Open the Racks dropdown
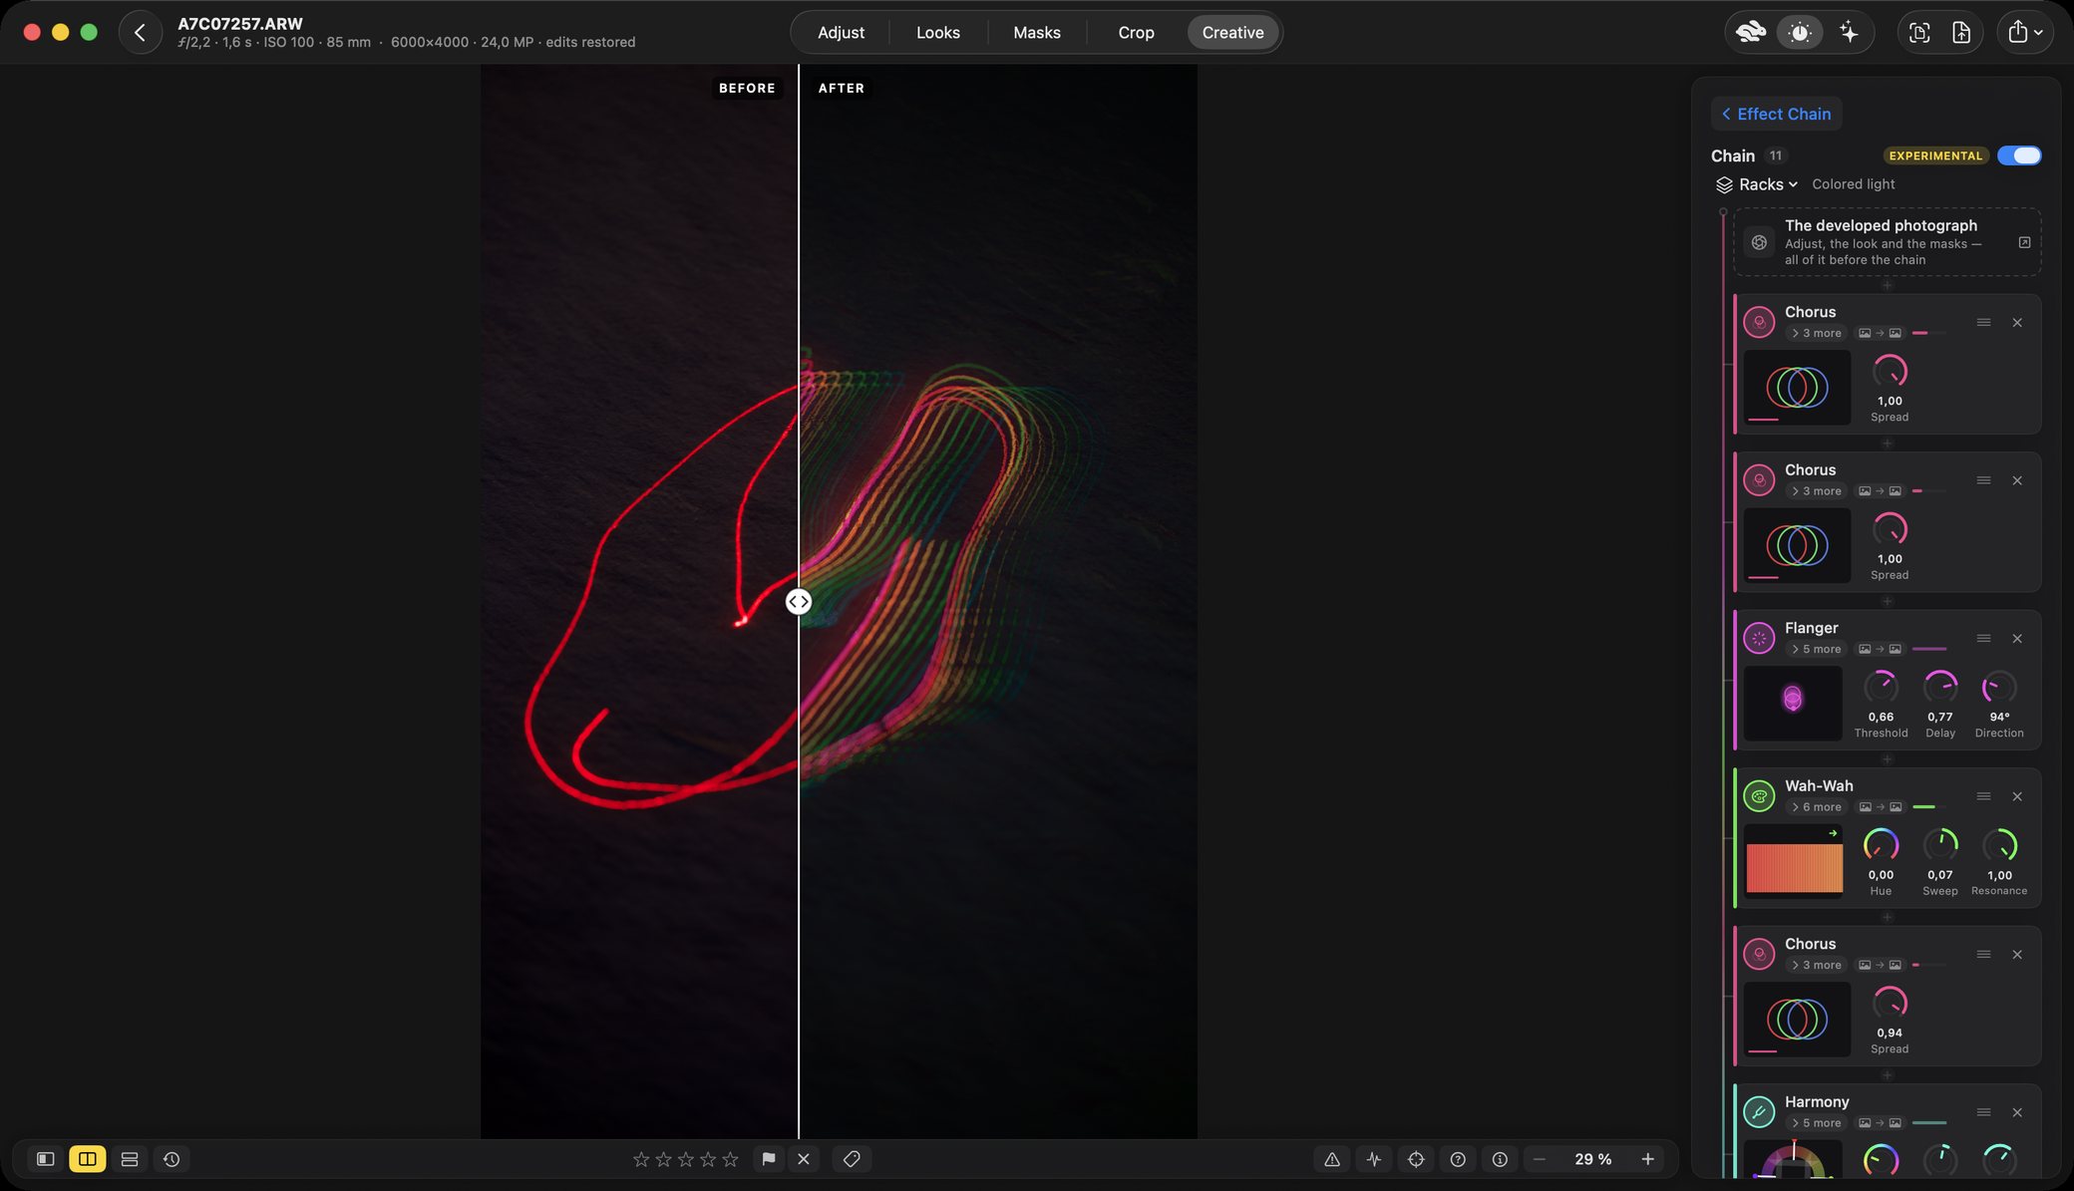 1757,184
